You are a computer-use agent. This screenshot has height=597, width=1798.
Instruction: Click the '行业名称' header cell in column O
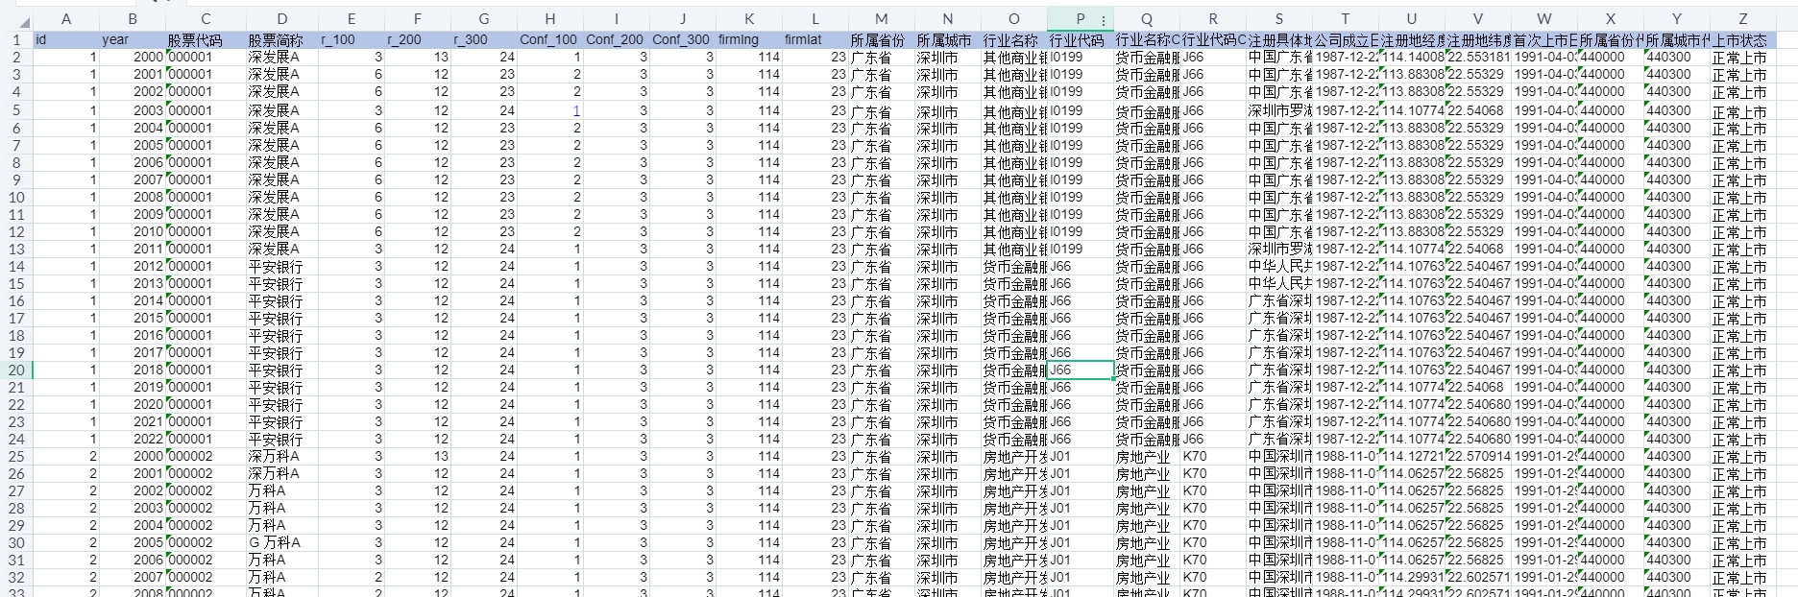click(1013, 40)
